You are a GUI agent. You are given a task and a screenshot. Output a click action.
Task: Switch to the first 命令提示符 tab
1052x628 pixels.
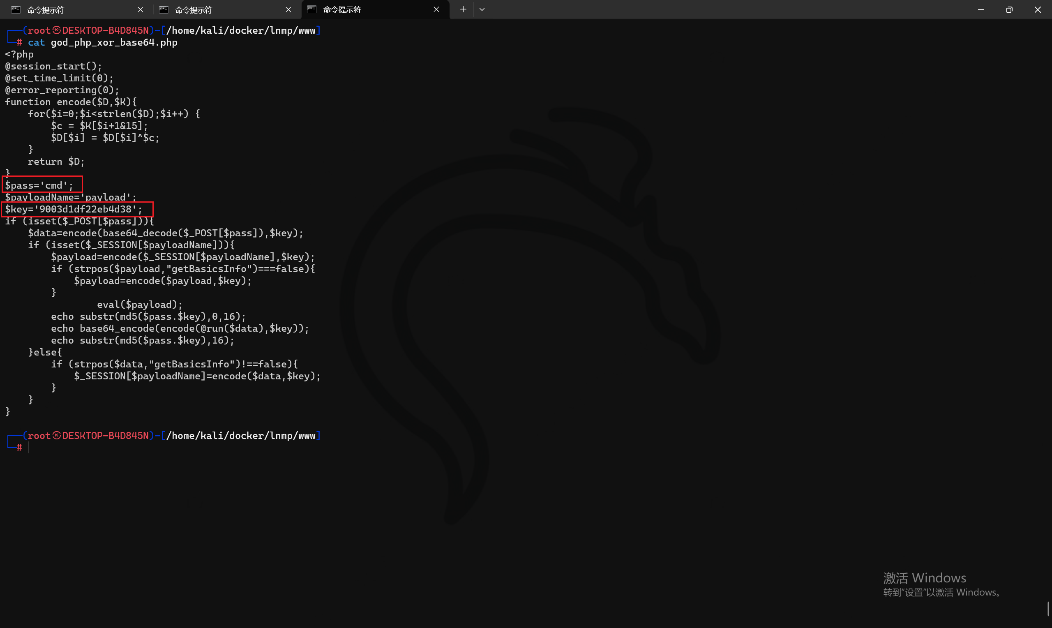(x=46, y=10)
